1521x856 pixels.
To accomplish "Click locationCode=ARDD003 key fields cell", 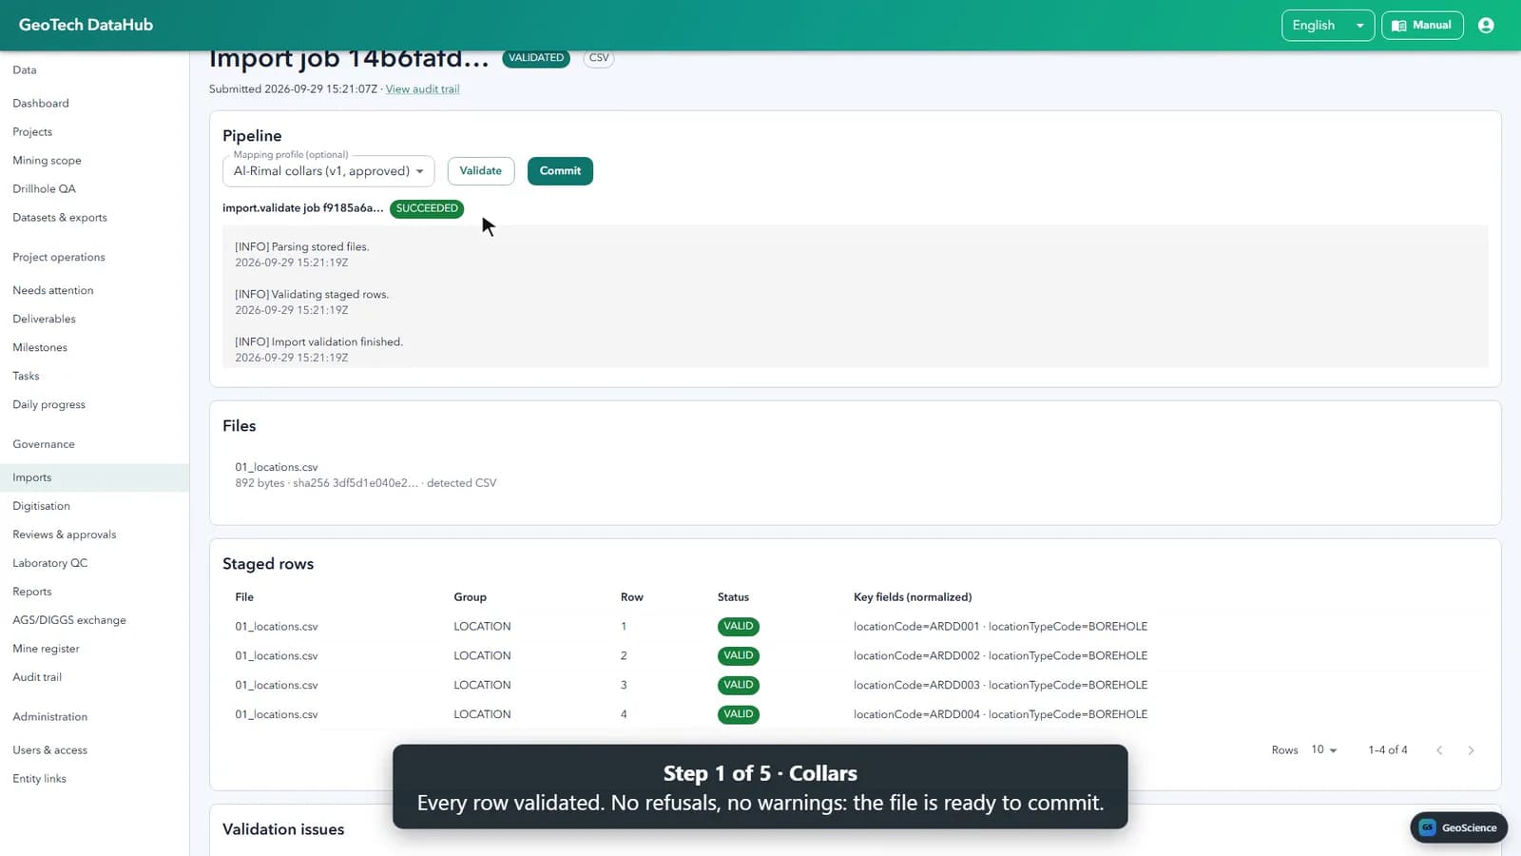I will click(x=1000, y=685).
